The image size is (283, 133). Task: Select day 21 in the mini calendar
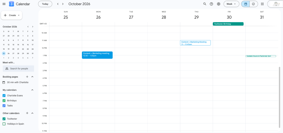tap(18, 49)
